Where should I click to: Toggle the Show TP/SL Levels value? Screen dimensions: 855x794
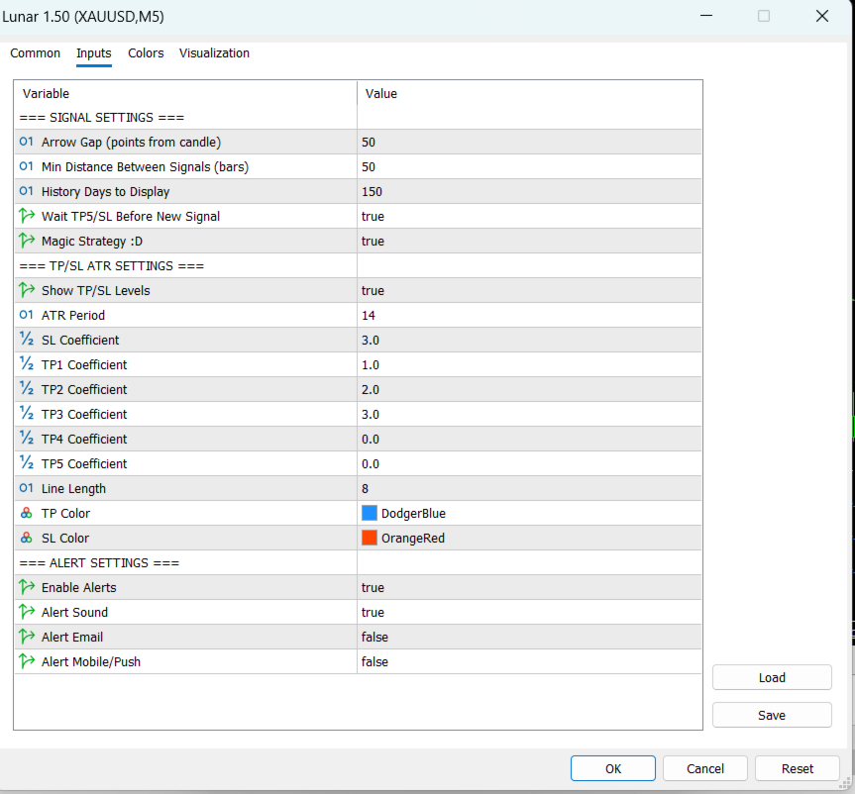(x=529, y=290)
